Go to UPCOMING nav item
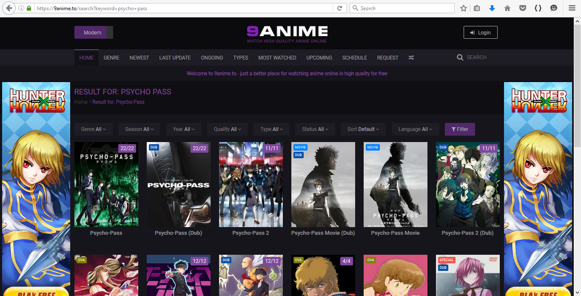581x296 pixels. 319,57
